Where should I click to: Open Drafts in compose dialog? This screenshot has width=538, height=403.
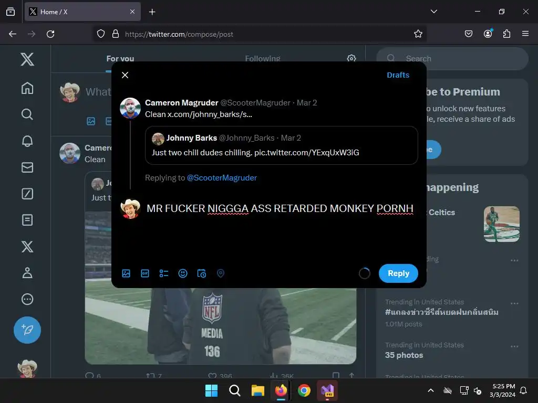pos(398,75)
